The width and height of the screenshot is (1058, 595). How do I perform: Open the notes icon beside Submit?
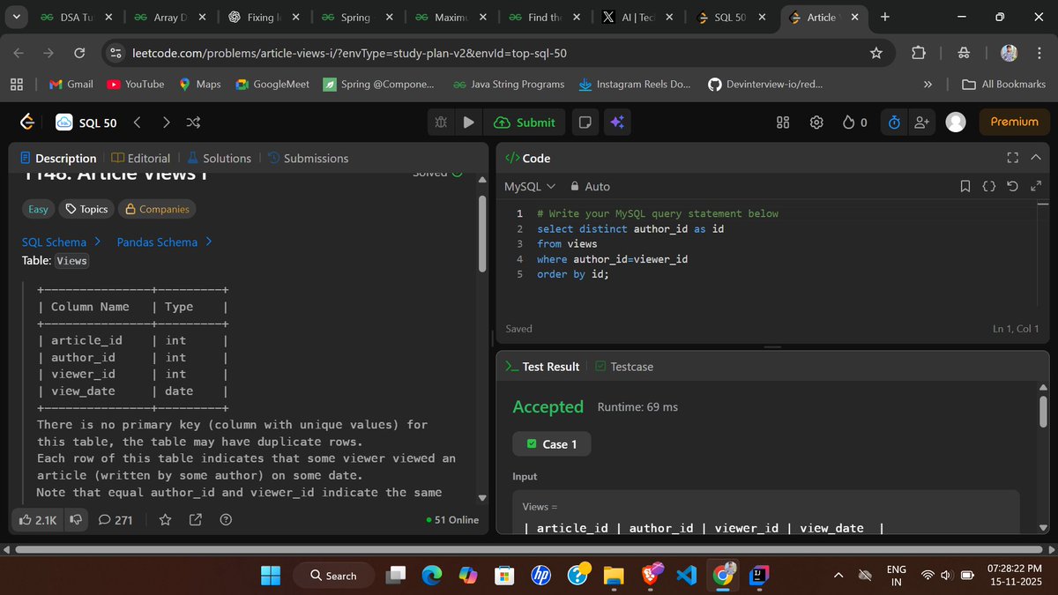[x=585, y=123]
